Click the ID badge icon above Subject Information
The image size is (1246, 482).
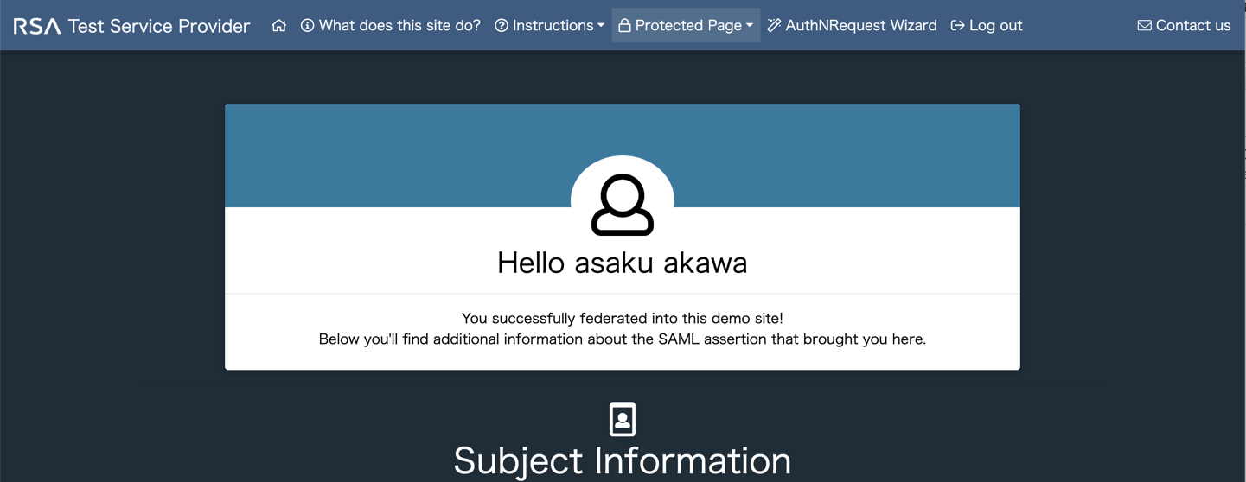click(623, 419)
